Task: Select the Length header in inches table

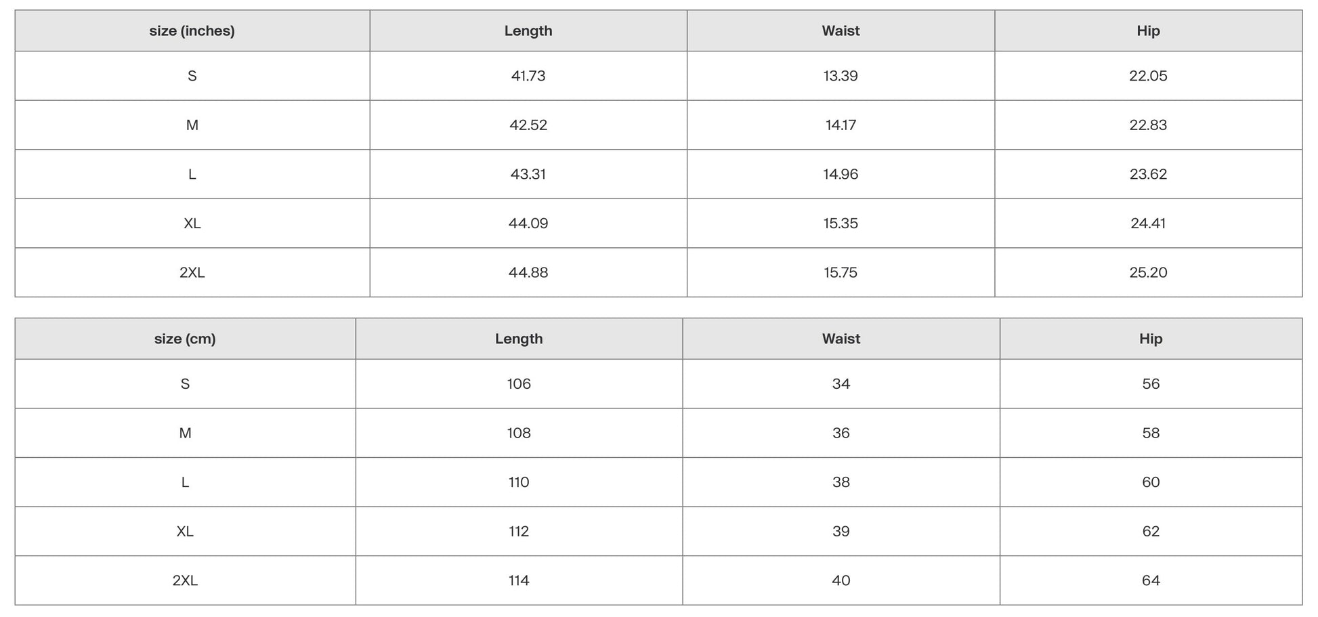Action: [x=528, y=31]
